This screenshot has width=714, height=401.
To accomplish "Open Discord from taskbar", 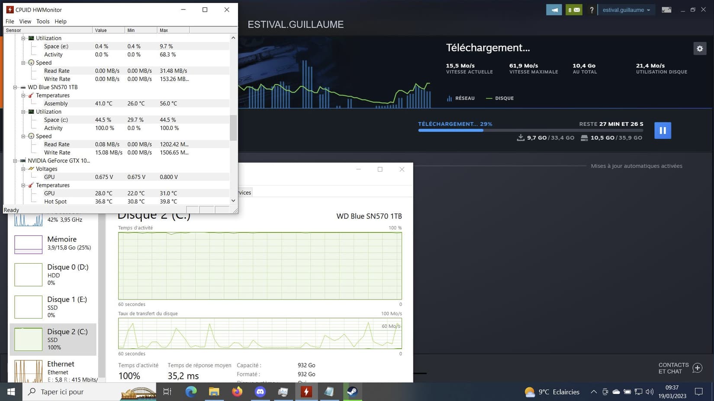I will (x=260, y=392).
